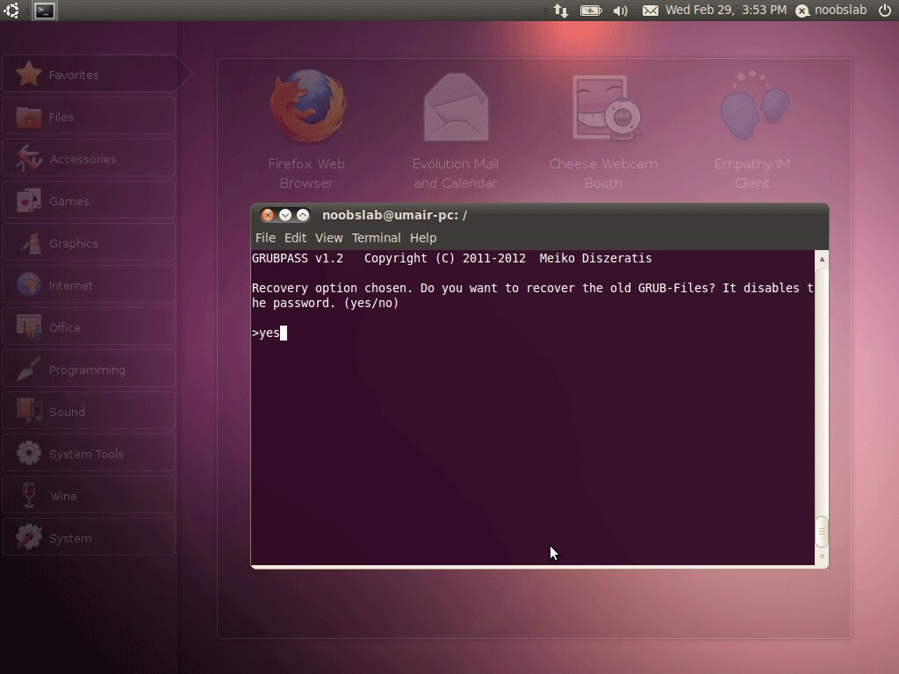Click the Files folder icon in sidebar

[x=29, y=116]
